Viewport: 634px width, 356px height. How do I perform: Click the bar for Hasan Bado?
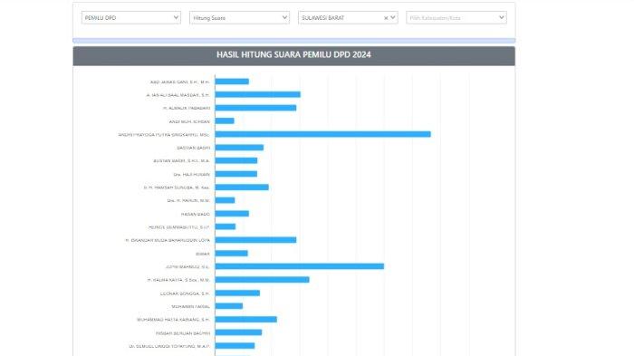(x=232, y=214)
